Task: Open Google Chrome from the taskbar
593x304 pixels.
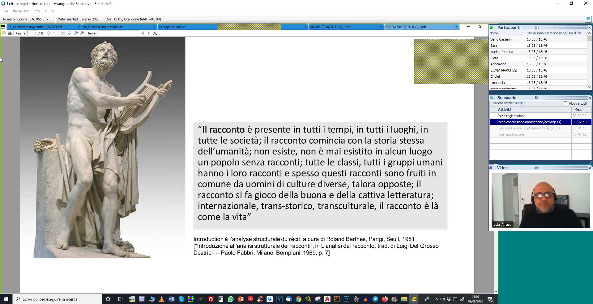Action: click(298, 299)
